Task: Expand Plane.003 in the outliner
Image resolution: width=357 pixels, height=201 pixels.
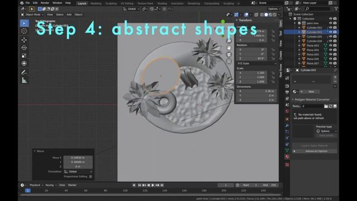Action: coord(300,46)
